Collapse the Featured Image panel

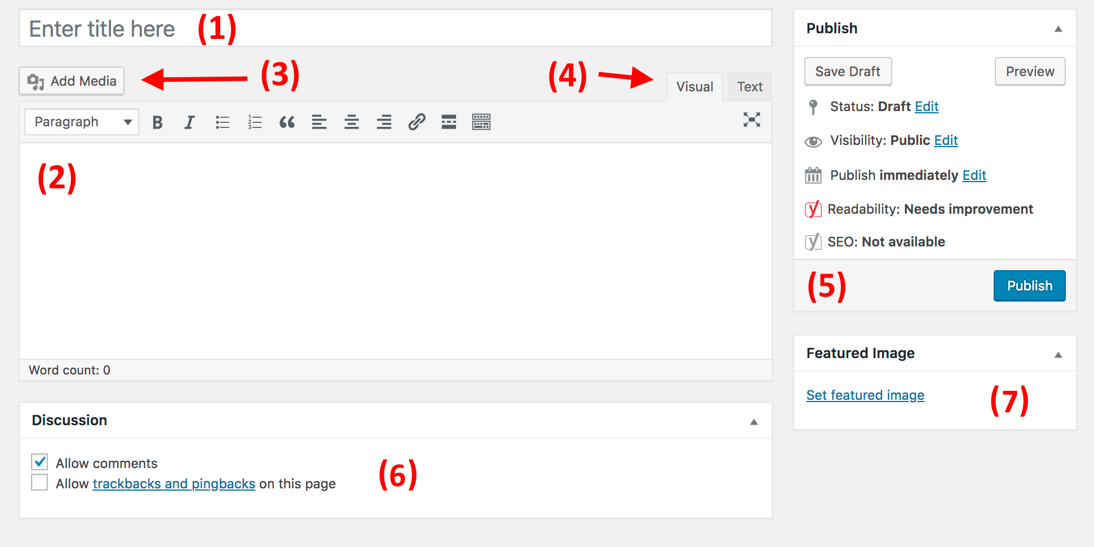(x=1058, y=354)
